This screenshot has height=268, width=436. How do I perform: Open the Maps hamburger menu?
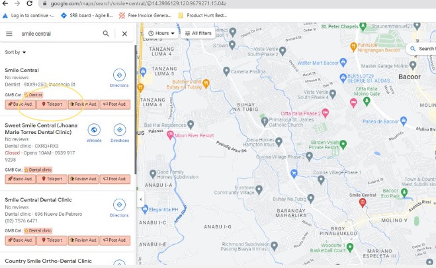[x=9, y=34]
